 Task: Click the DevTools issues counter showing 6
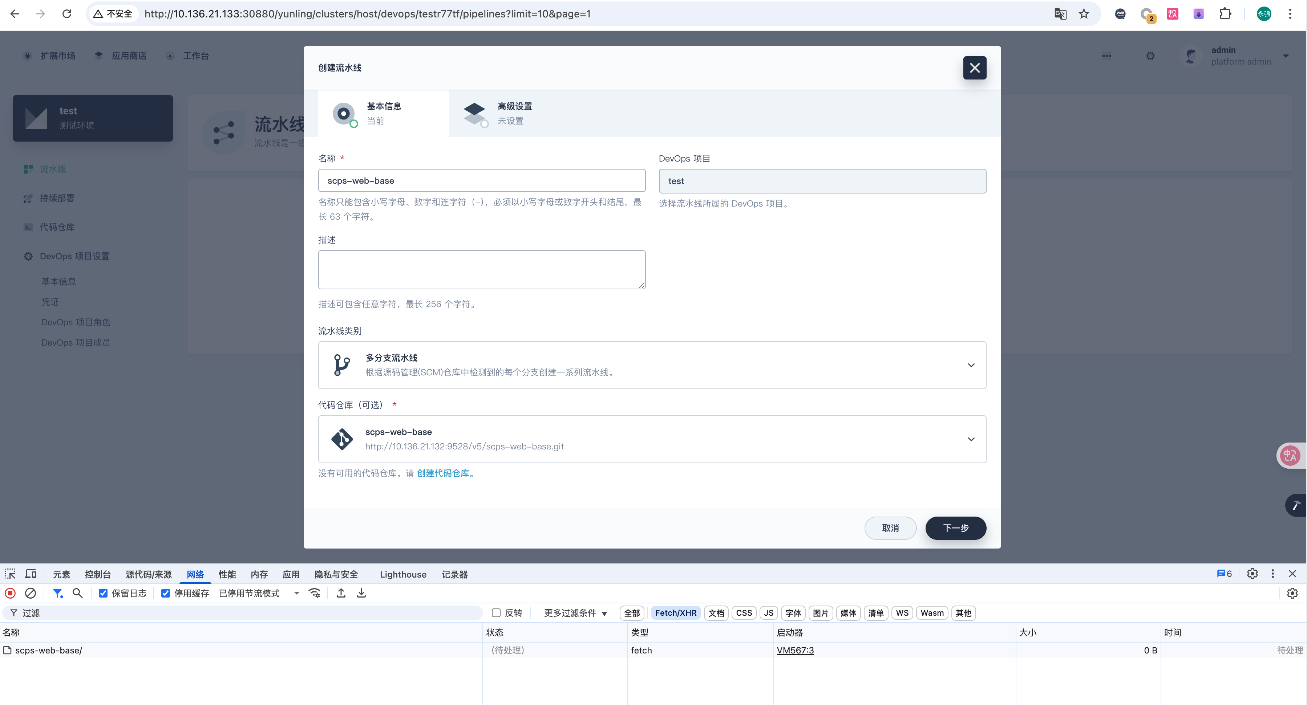(x=1224, y=574)
